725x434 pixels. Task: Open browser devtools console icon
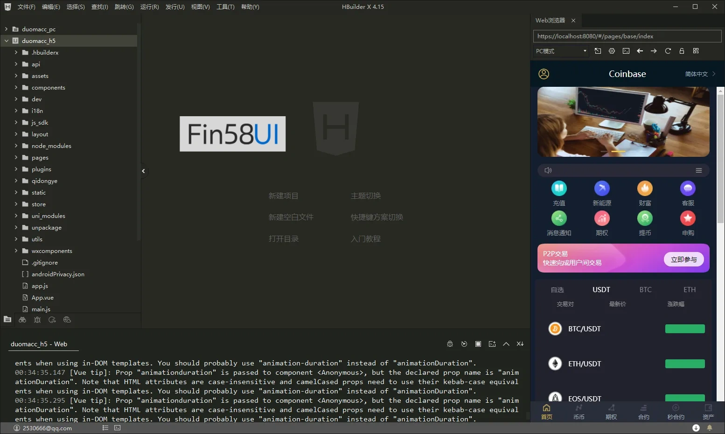pyautogui.click(x=626, y=51)
